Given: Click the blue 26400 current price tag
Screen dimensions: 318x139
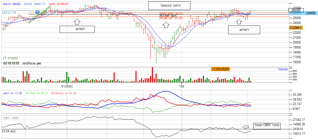Looking at the screenshot, I should click(311, 13).
